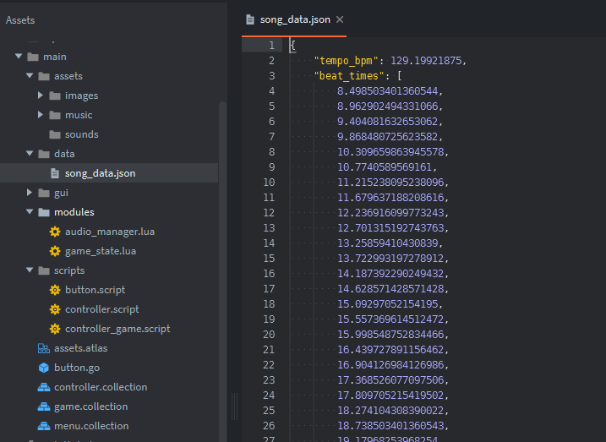Open controller.collection in the Assets panel
Screen dimensions: 606x442
coord(101,387)
